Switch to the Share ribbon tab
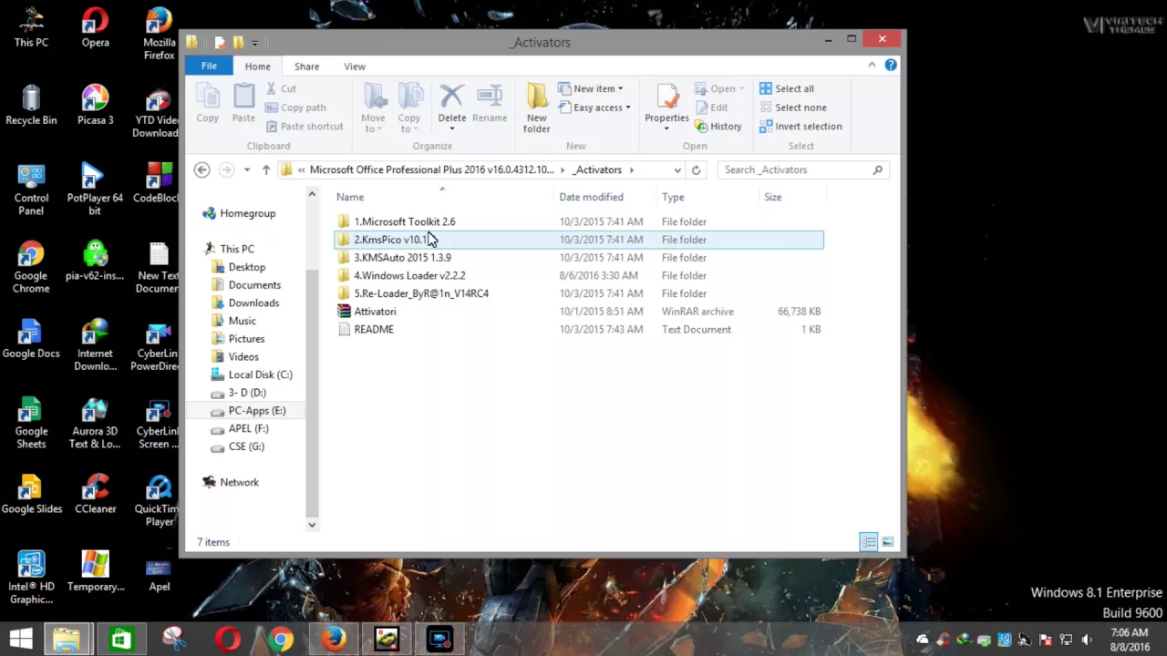 [306, 67]
